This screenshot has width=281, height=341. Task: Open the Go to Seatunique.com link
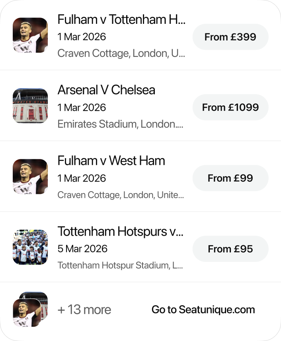203,310
